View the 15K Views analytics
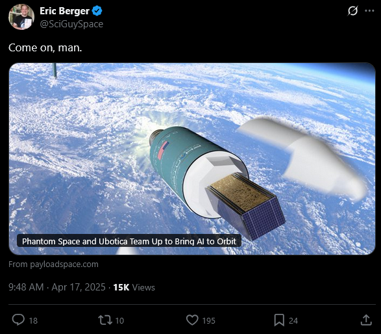The height and width of the screenshot is (334, 381). 134,287
